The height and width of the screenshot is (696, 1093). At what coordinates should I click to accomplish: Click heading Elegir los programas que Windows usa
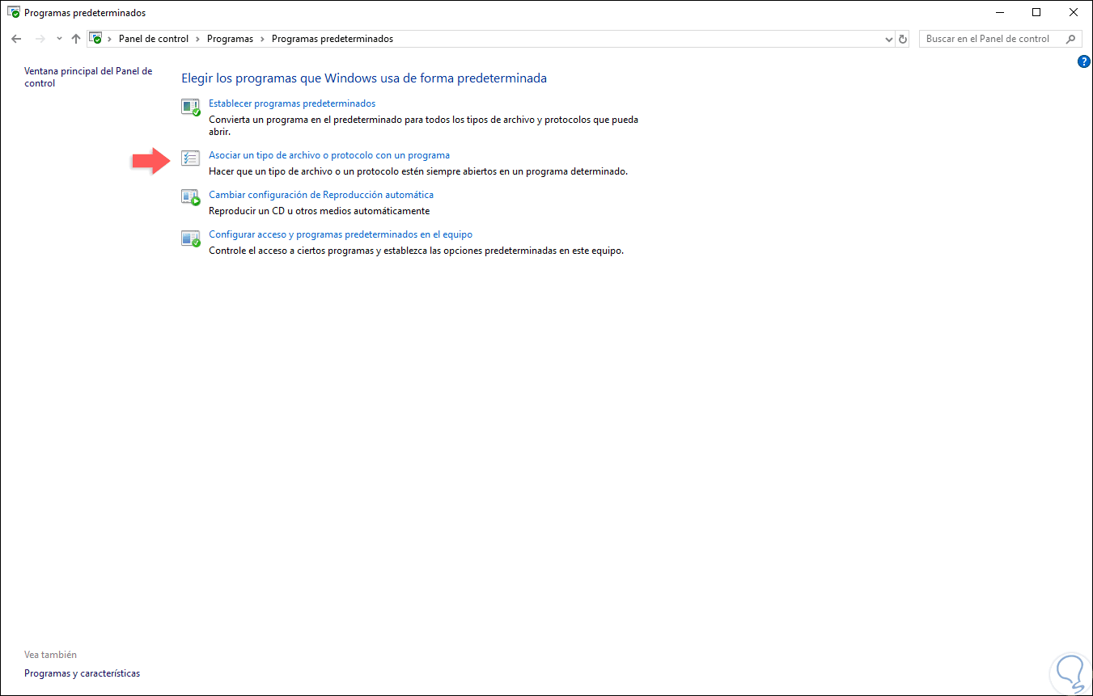coord(364,78)
